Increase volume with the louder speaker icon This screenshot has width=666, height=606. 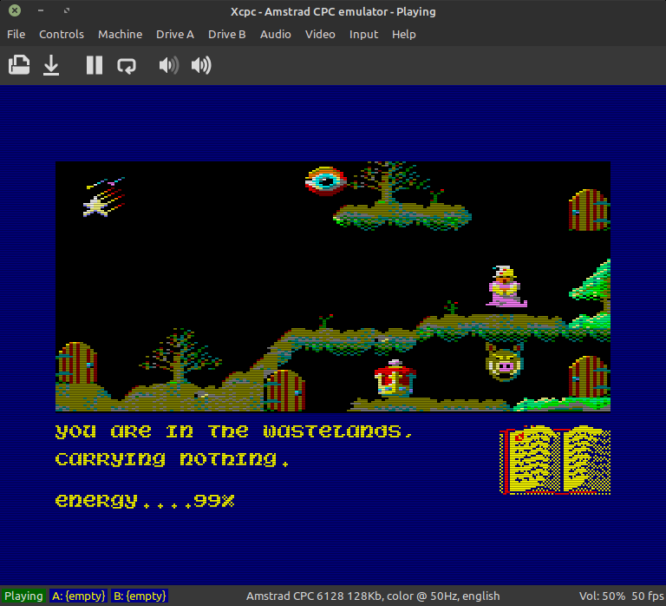pyautogui.click(x=201, y=65)
